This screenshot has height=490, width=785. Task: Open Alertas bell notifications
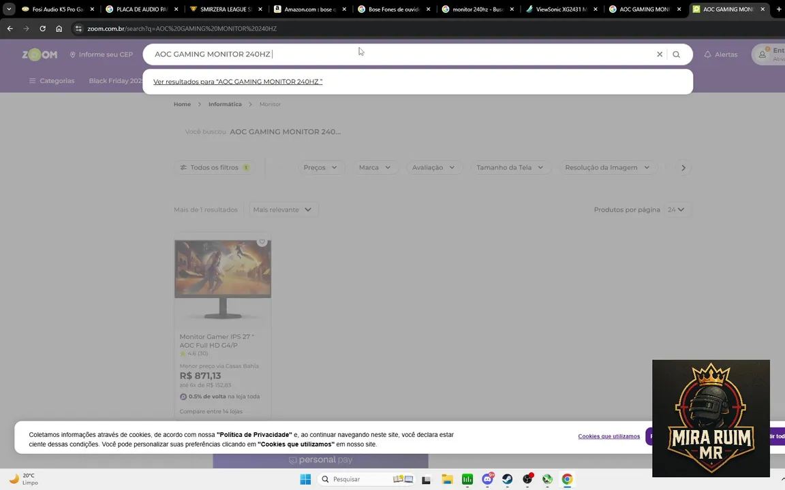720,54
